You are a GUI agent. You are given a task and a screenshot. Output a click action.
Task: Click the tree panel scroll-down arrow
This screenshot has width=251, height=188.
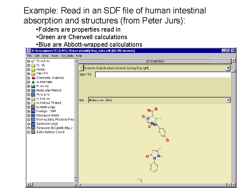76,180
